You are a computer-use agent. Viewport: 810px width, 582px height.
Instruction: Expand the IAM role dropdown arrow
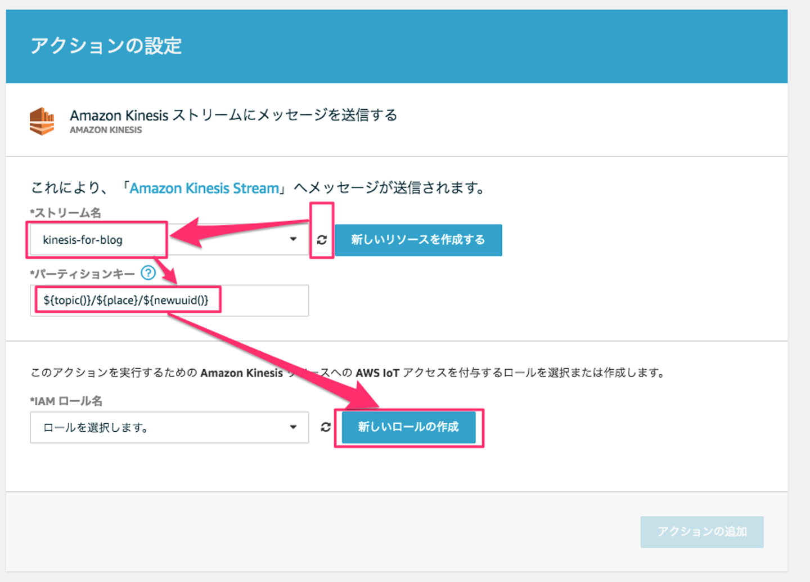pos(293,427)
